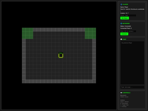This screenshot has height=111, width=148.
Task: Click the "I - Inventory" controls line
Action: click(x=123, y=107)
